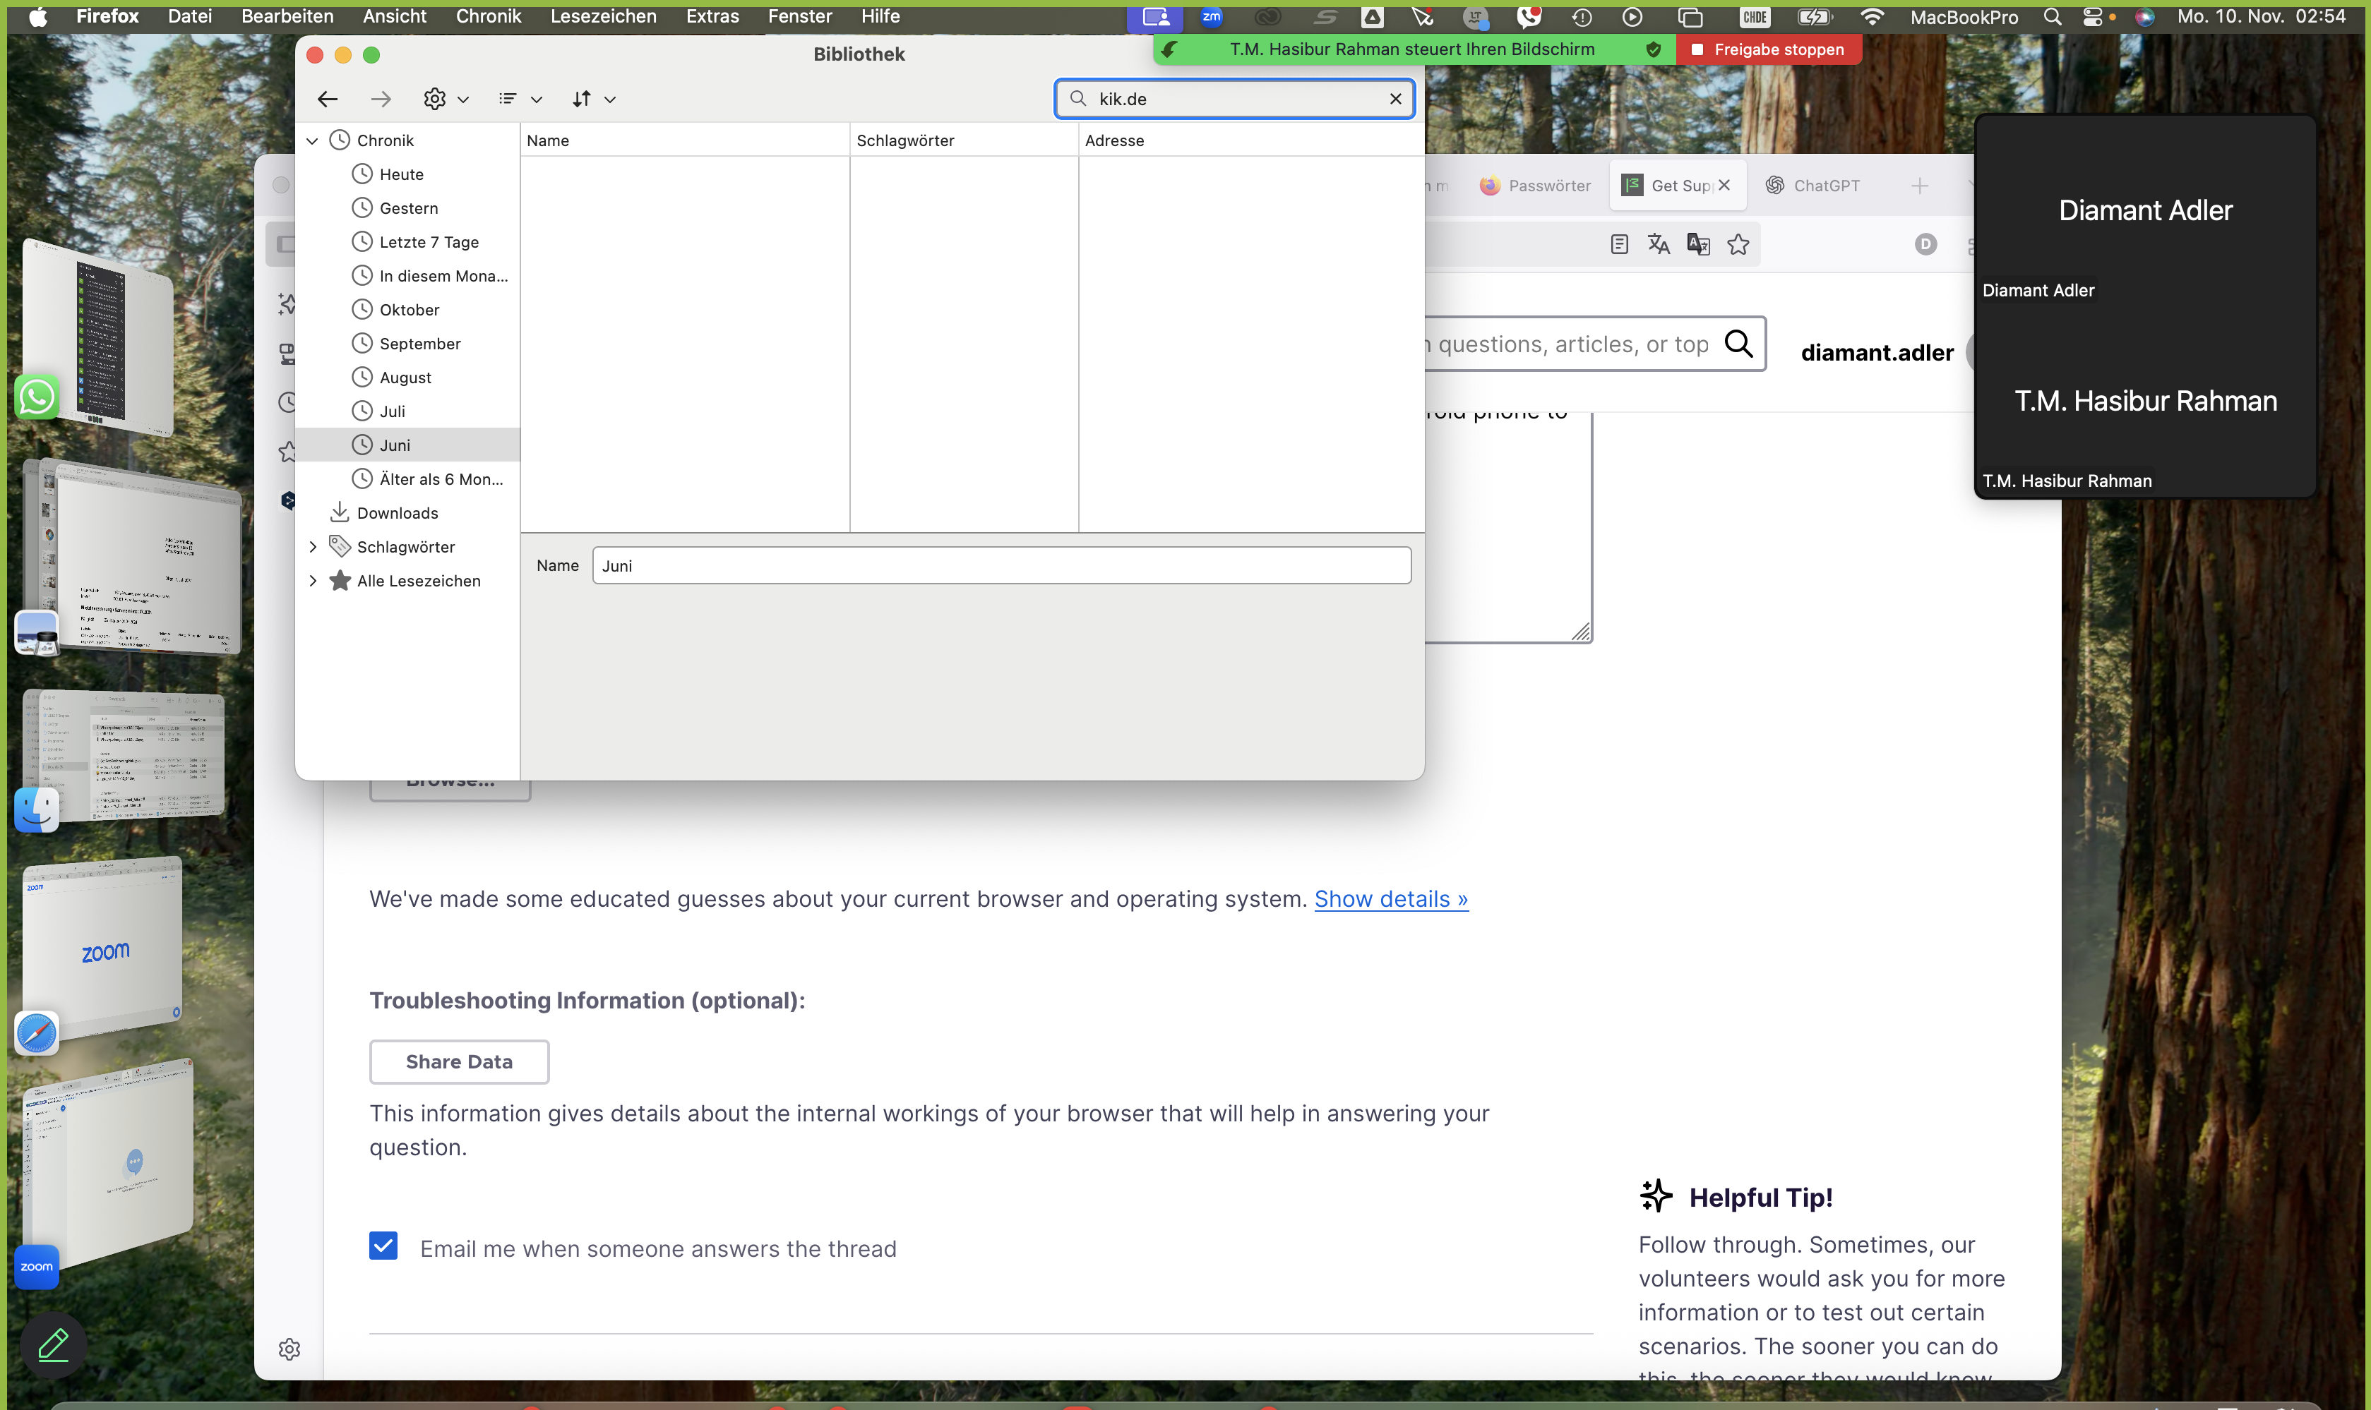Click magnifier icon in support search box
This screenshot has width=2371, height=1410.
[x=1738, y=343]
